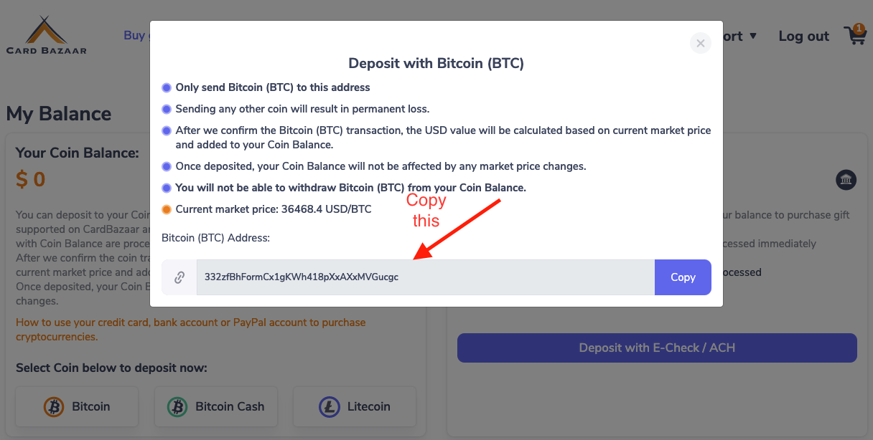Screen dimensions: 873x440
Task: Choose the Bitcoin Cash deposit button
Action: [215, 407]
